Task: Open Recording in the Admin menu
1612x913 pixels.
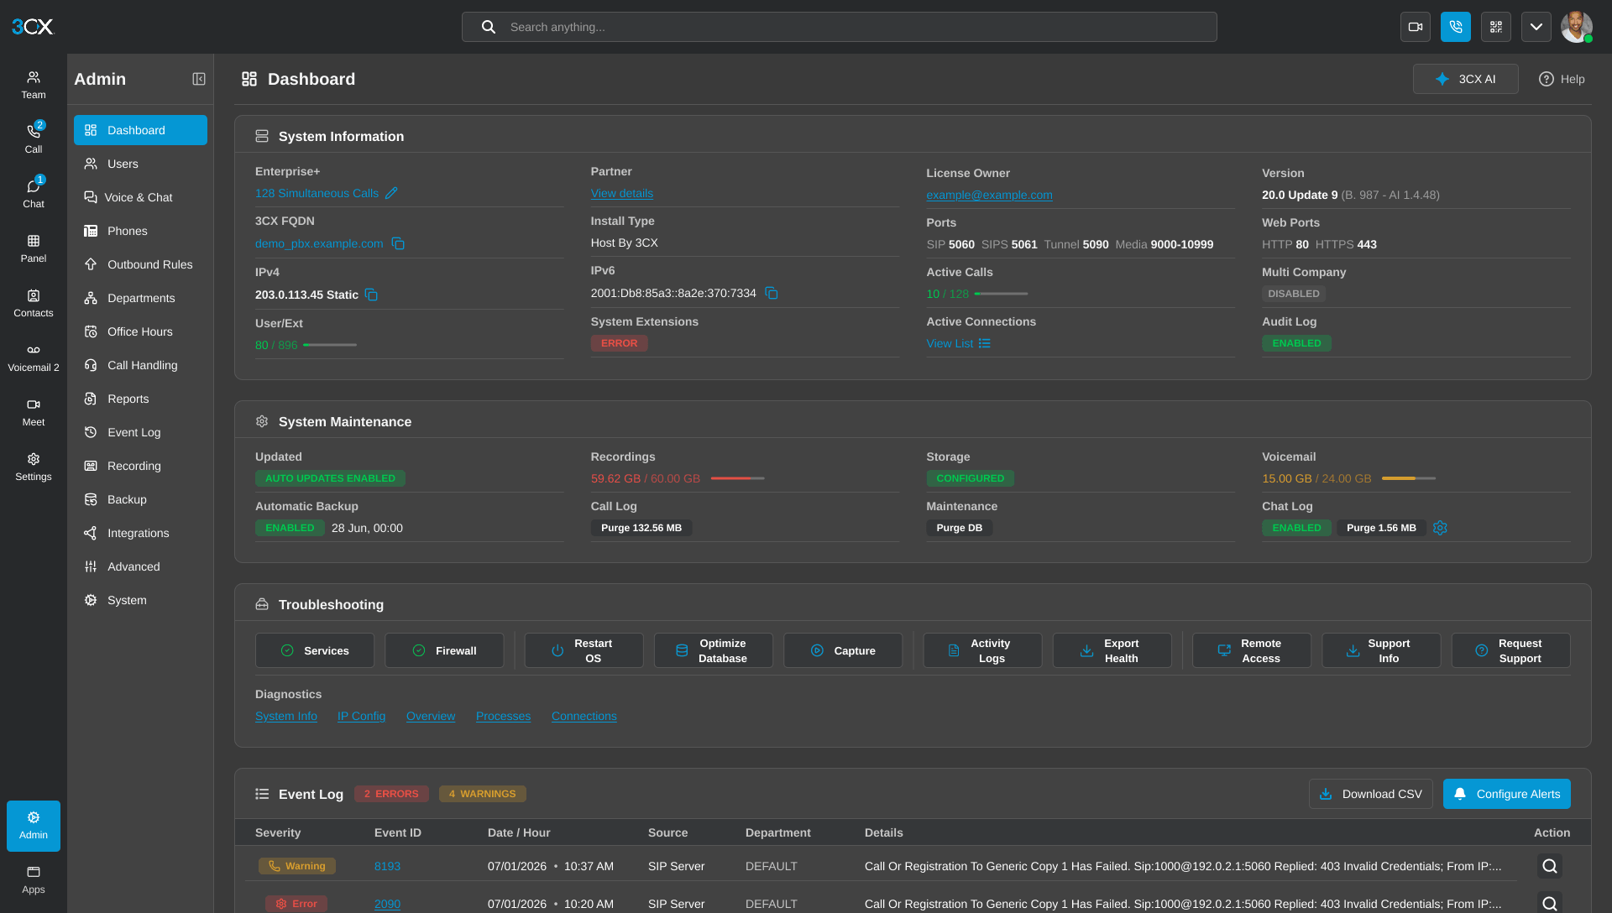Action: click(x=140, y=466)
